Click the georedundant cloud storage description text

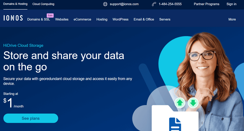[68, 81]
